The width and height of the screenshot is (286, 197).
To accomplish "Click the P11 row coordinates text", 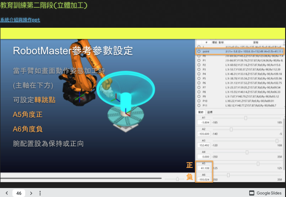I will (x=251, y=106).
